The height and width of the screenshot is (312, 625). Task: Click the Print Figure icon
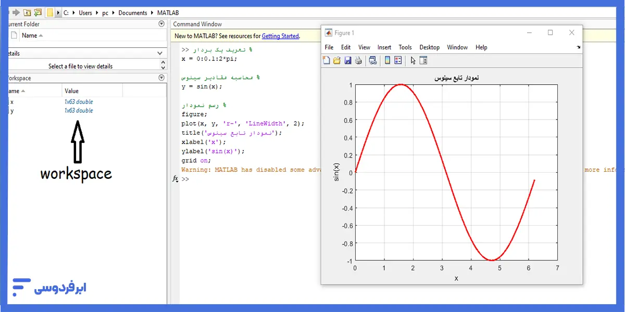(358, 60)
